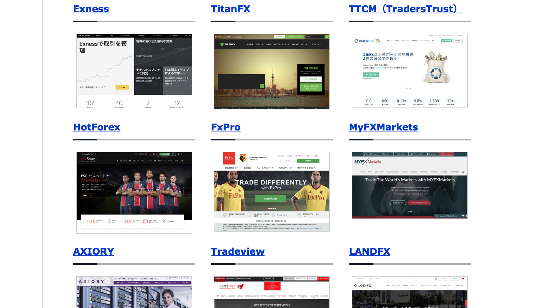This screenshot has width=549, height=308.
Task: Click green Learn More button in FxPro screenshot
Action: click(270, 199)
